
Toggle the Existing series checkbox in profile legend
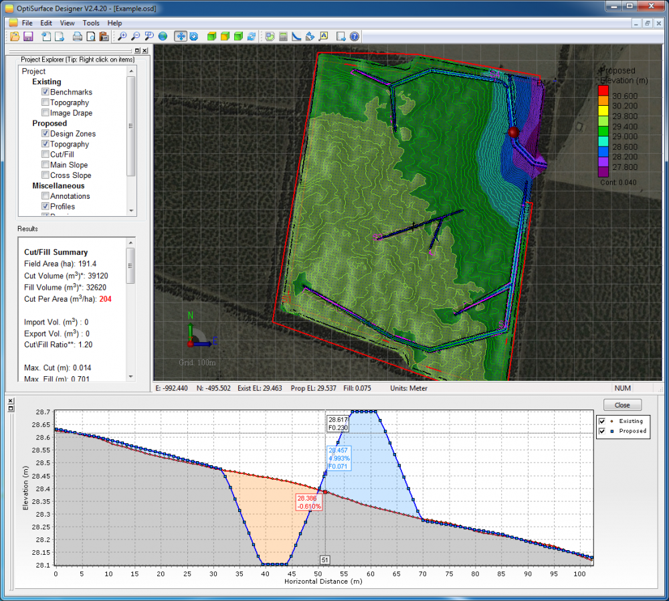602,421
